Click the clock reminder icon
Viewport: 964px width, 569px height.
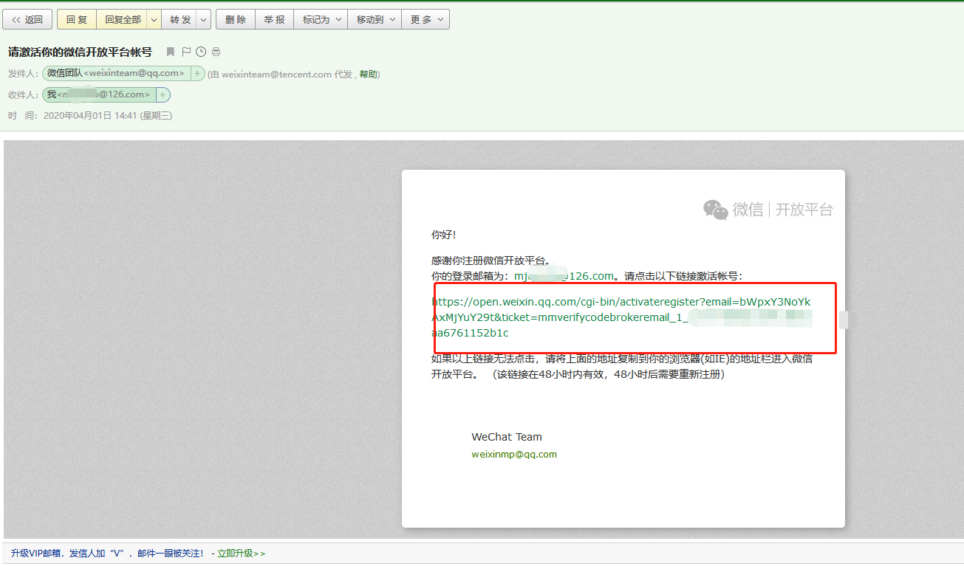pyautogui.click(x=200, y=52)
